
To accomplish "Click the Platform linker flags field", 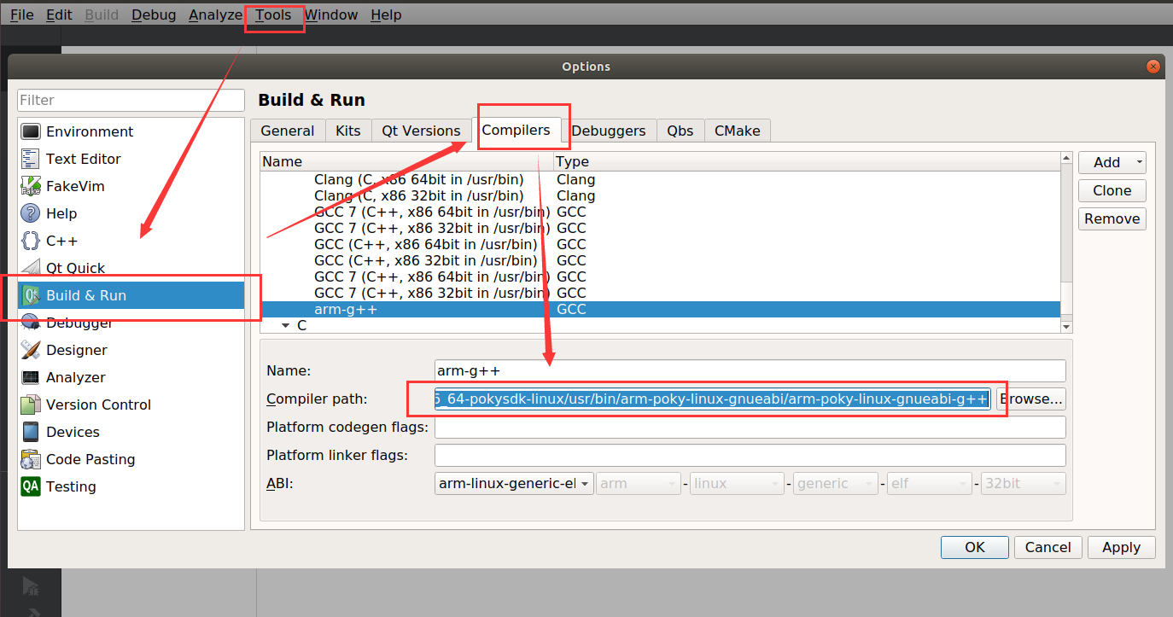I will [750, 455].
